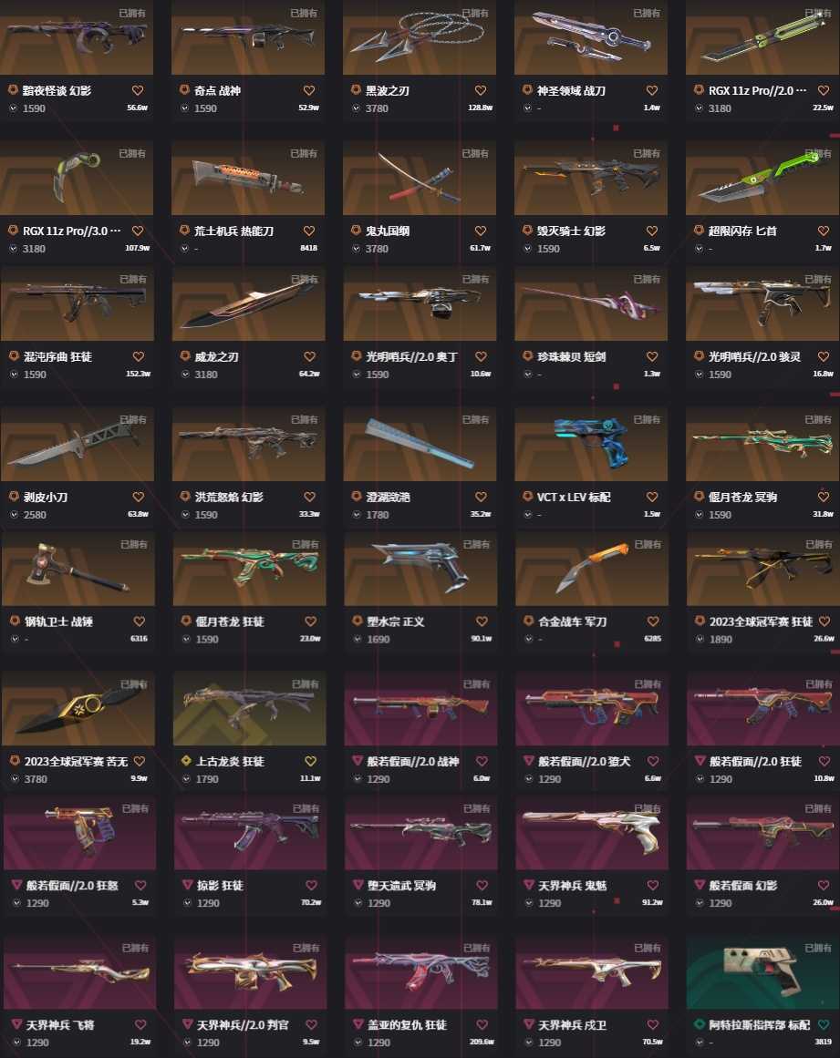Click the pink tier icon before 掠影 狂徒
This screenshot has width=840, height=1058.
click(x=187, y=885)
